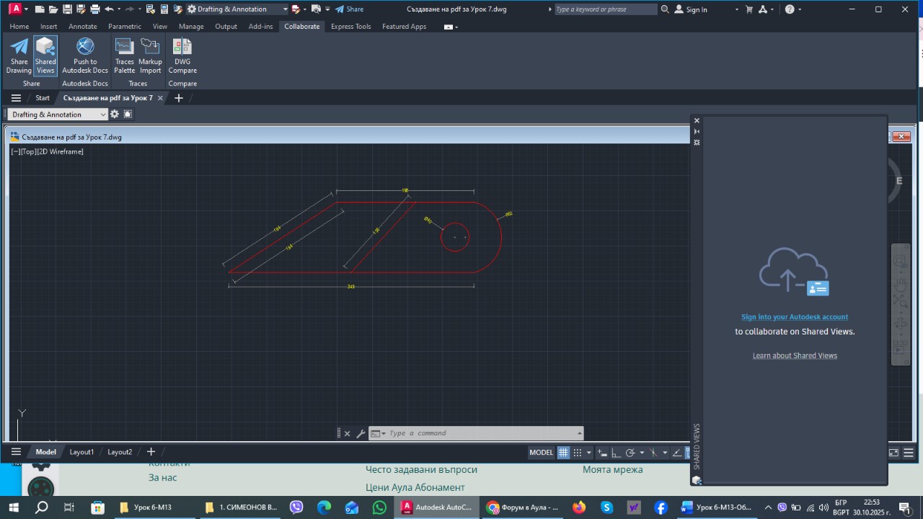
Task: Click the Plot printer icon
Action: point(94,9)
